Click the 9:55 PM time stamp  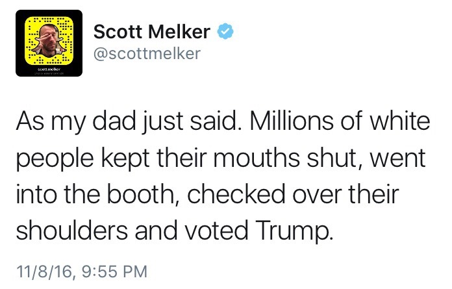pos(114,271)
